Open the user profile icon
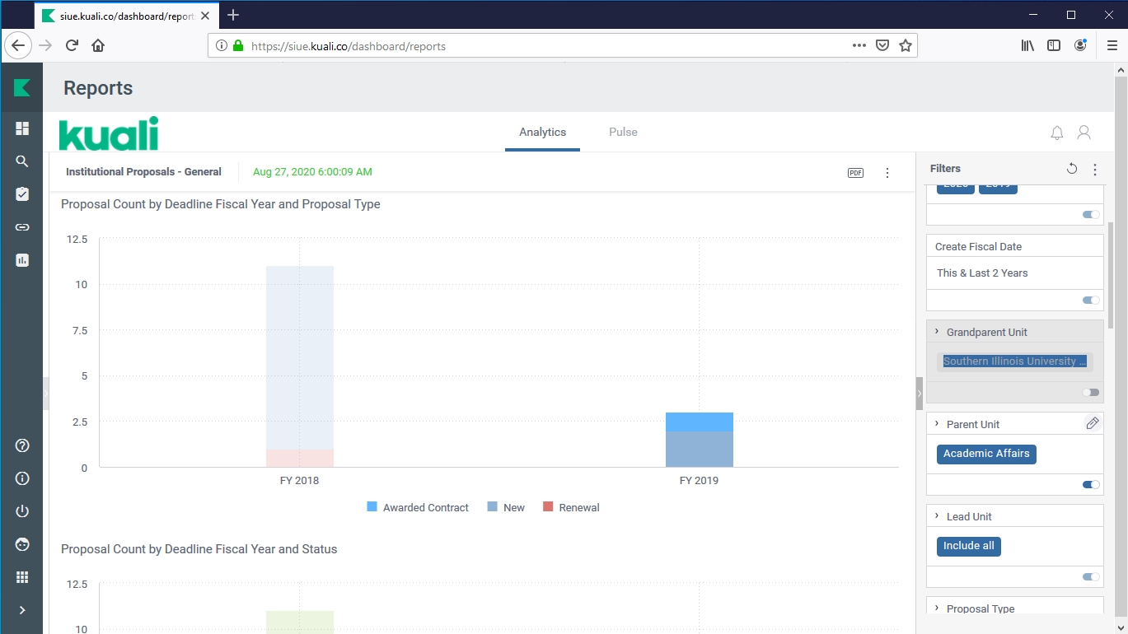The image size is (1128, 634). (x=1084, y=133)
